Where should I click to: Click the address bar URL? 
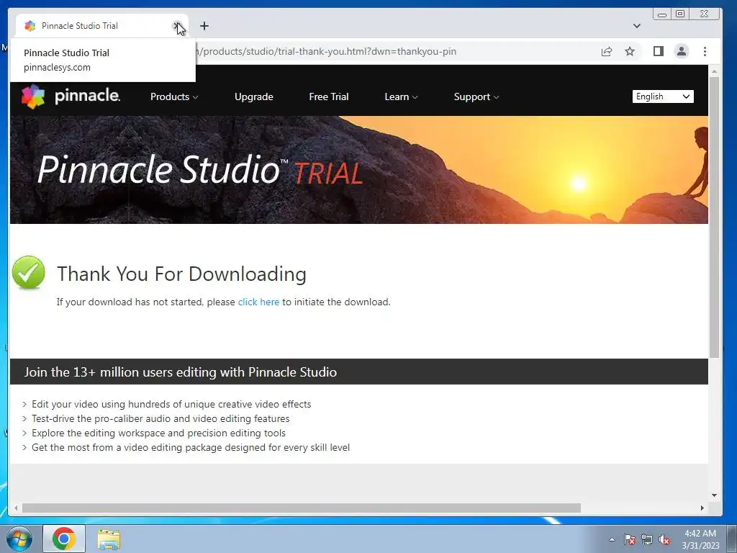[x=327, y=51]
